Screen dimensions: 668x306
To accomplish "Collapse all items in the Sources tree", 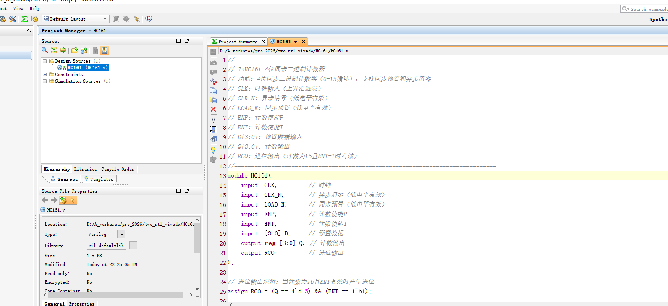I will click(54, 50).
